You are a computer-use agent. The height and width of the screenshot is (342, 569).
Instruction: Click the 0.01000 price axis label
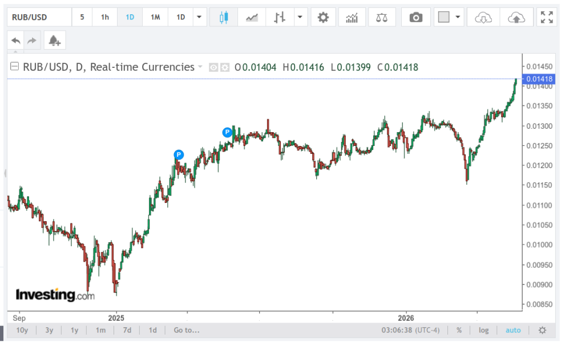[539, 245]
